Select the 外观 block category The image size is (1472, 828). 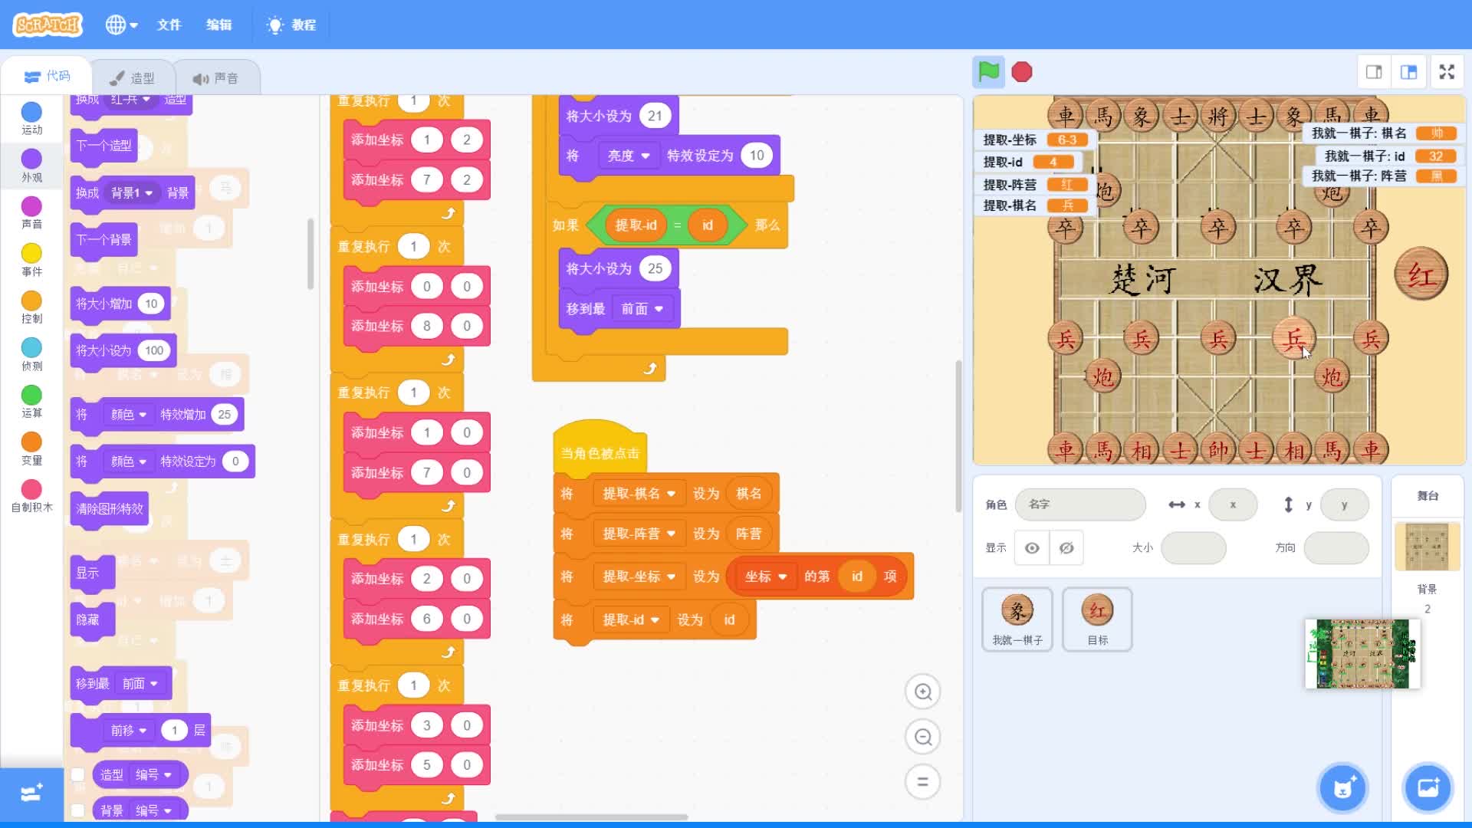click(x=31, y=166)
